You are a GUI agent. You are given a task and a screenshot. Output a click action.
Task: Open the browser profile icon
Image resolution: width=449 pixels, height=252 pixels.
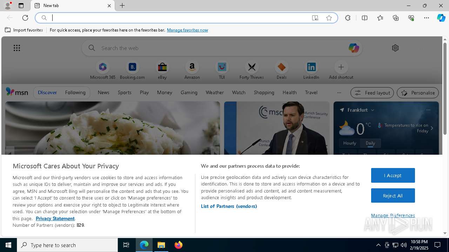click(8, 6)
